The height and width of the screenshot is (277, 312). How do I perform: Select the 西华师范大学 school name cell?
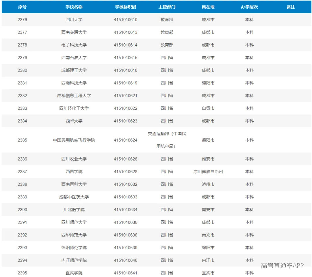coord(74,235)
